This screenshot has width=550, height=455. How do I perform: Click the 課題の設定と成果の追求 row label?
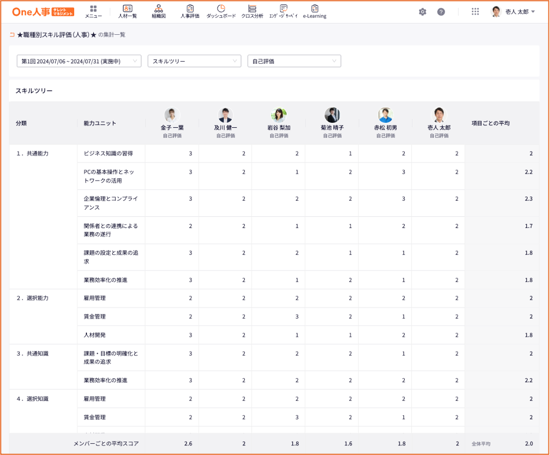pos(111,257)
